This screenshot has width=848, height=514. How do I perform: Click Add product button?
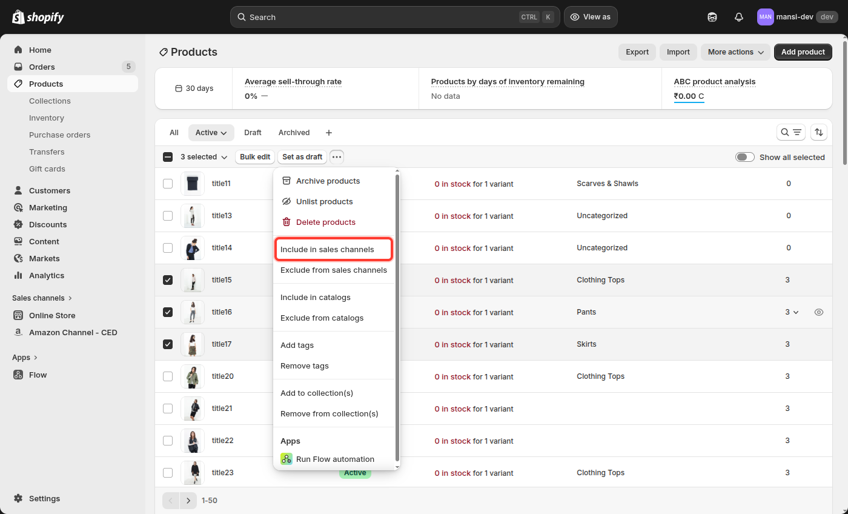pos(803,52)
